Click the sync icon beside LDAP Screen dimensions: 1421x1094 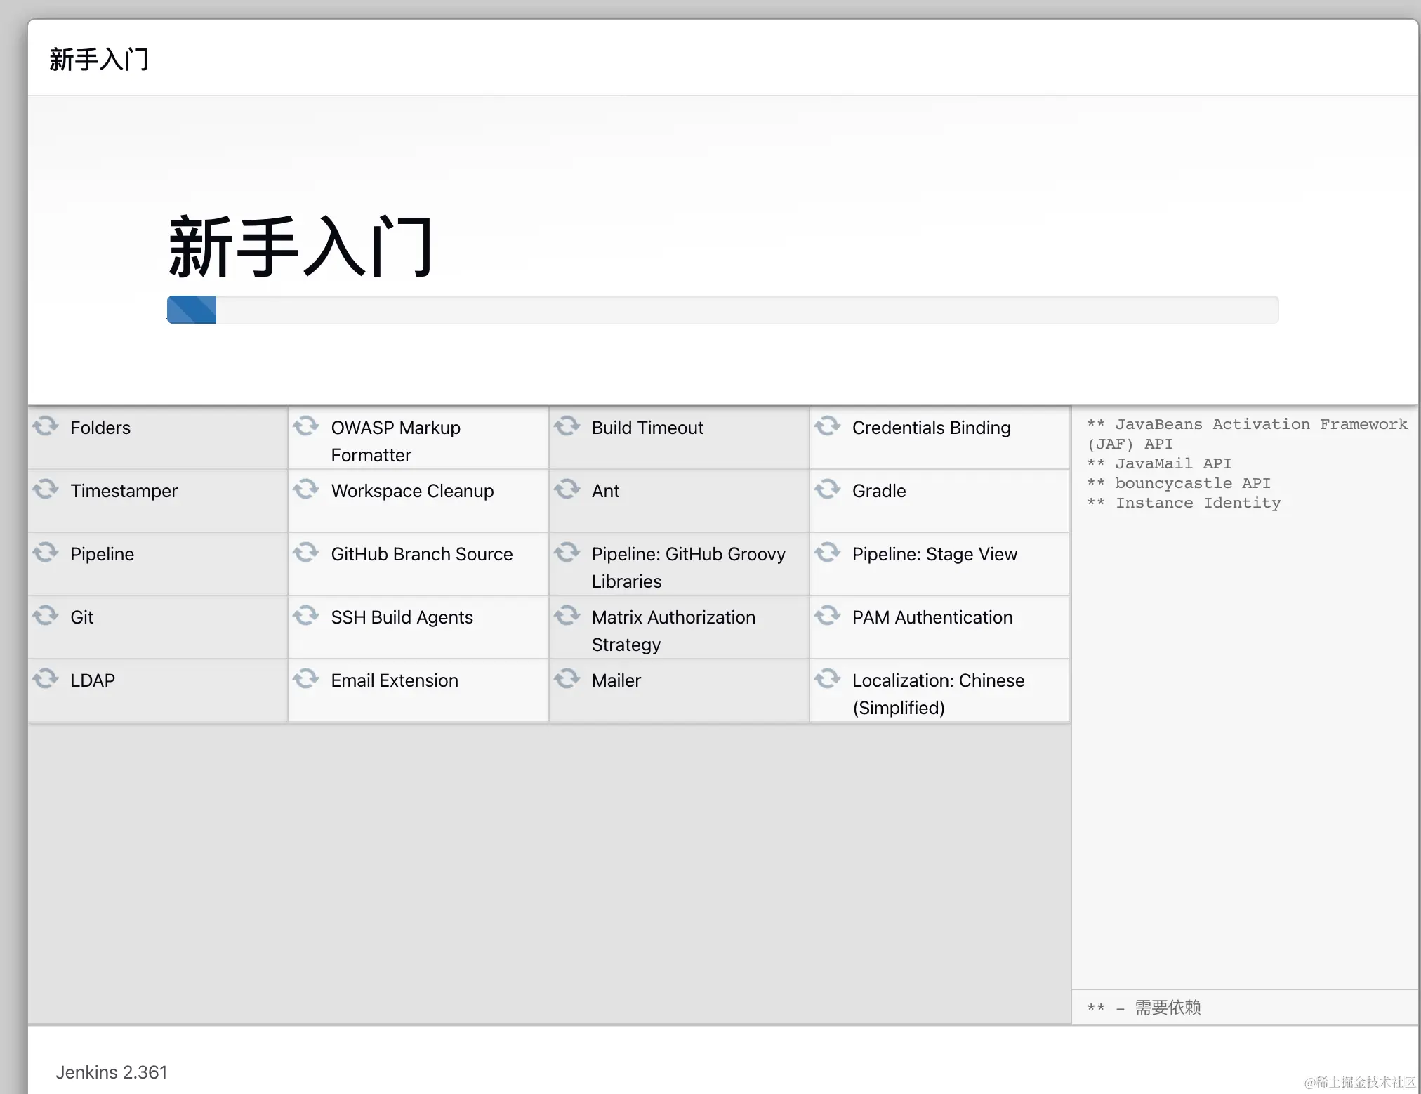[46, 679]
